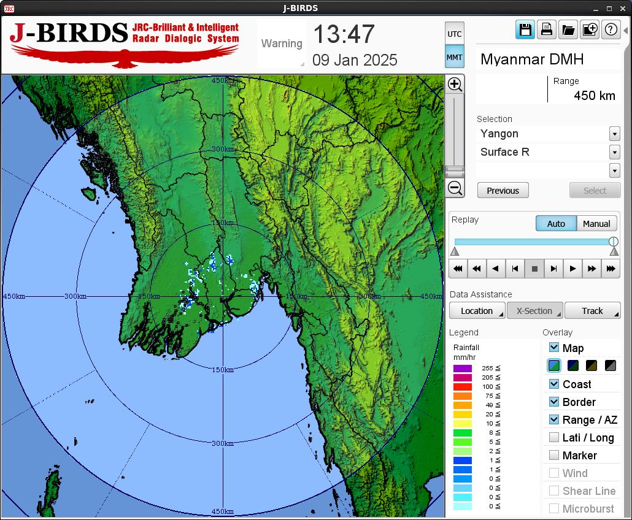Toggle the Range / AZ overlay checkbox
The height and width of the screenshot is (520, 632).
pos(554,419)
